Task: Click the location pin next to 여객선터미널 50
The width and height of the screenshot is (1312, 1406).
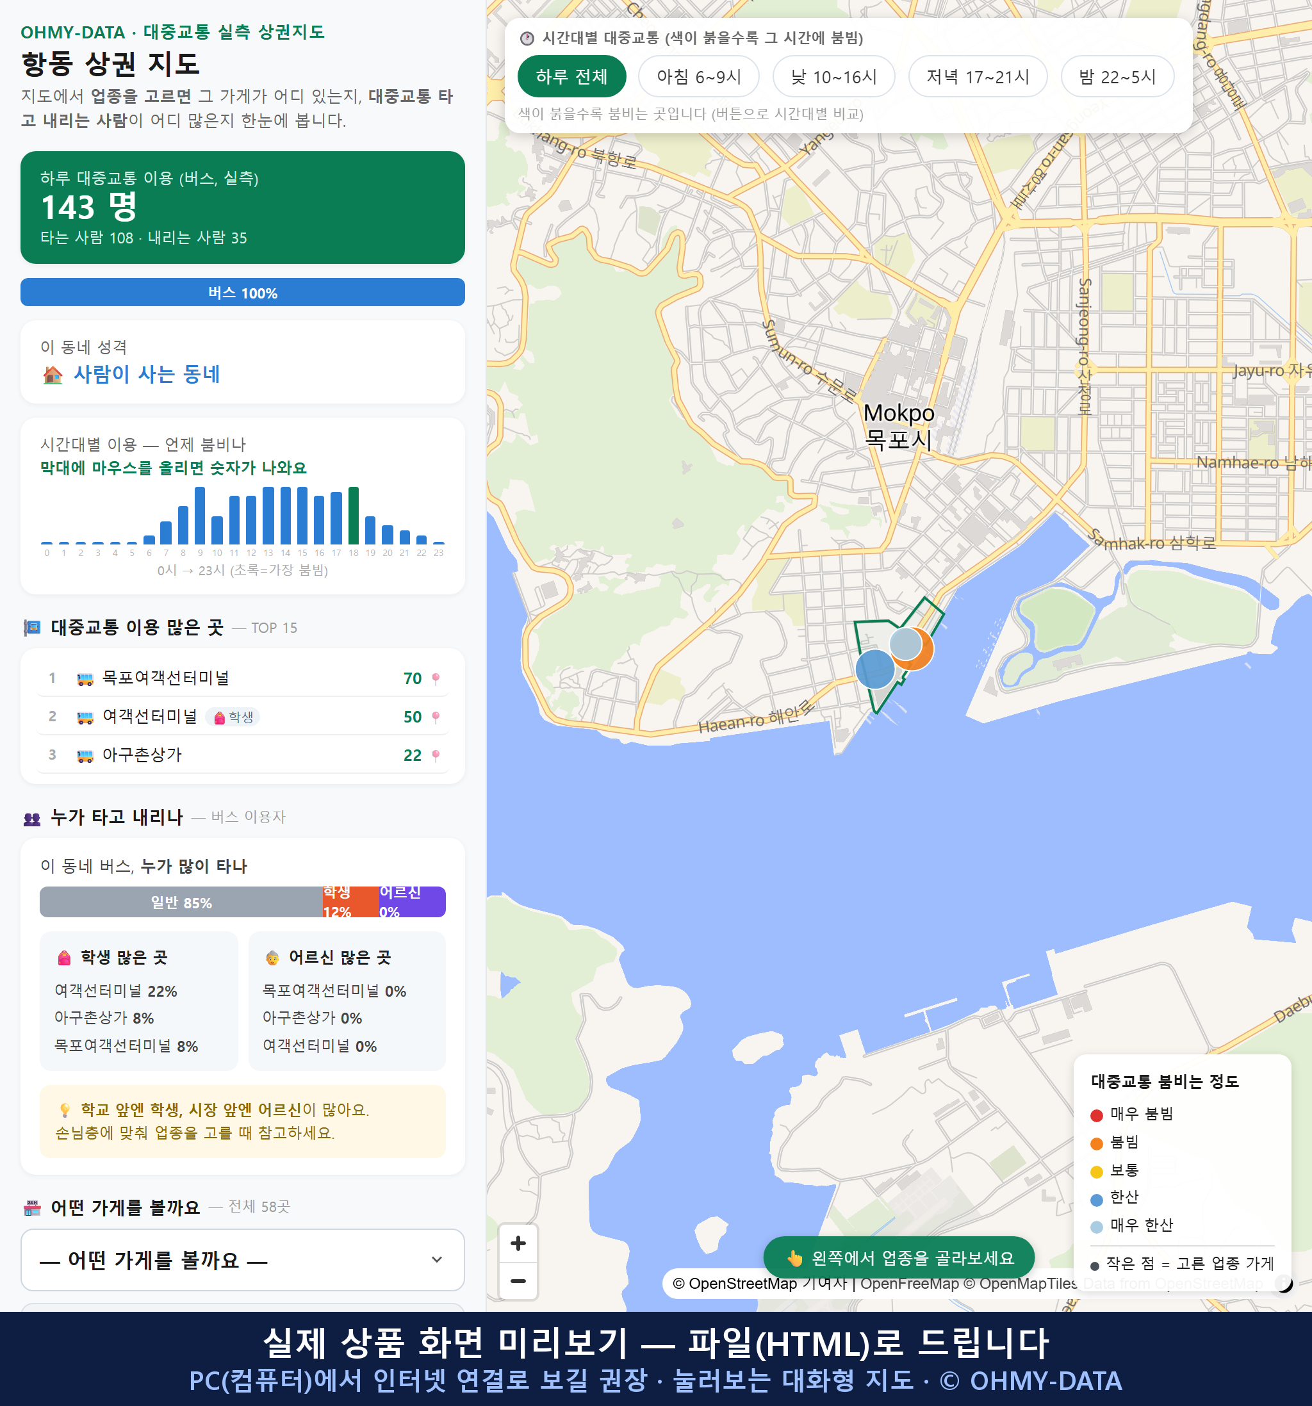Action: (x=436, y=717)
